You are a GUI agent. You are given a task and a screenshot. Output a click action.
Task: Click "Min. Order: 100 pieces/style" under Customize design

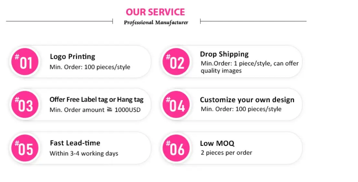241,109
